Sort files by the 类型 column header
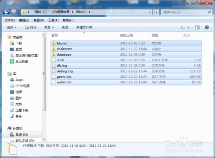 tap(155, 35)
